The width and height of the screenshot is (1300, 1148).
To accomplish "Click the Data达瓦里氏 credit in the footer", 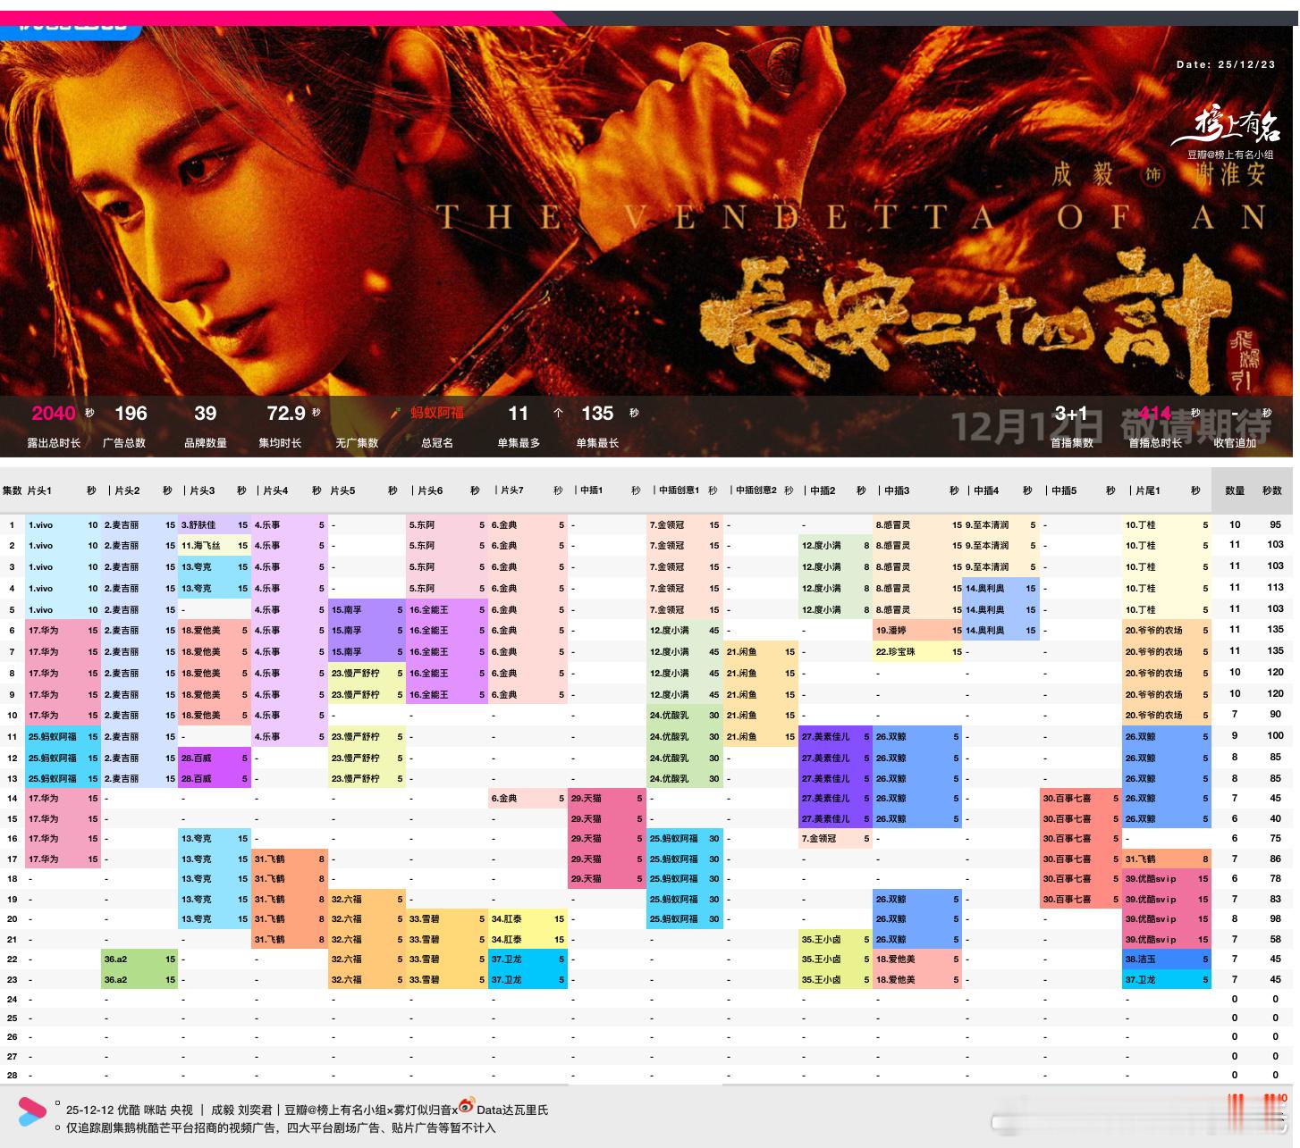I will 512,1110.
